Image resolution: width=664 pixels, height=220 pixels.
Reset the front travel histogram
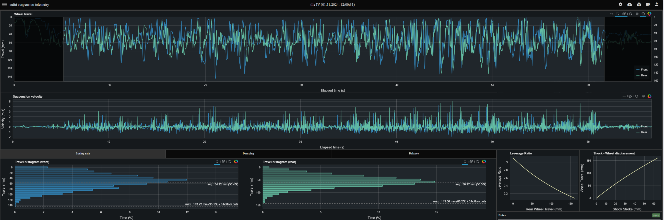coord(230,162)
